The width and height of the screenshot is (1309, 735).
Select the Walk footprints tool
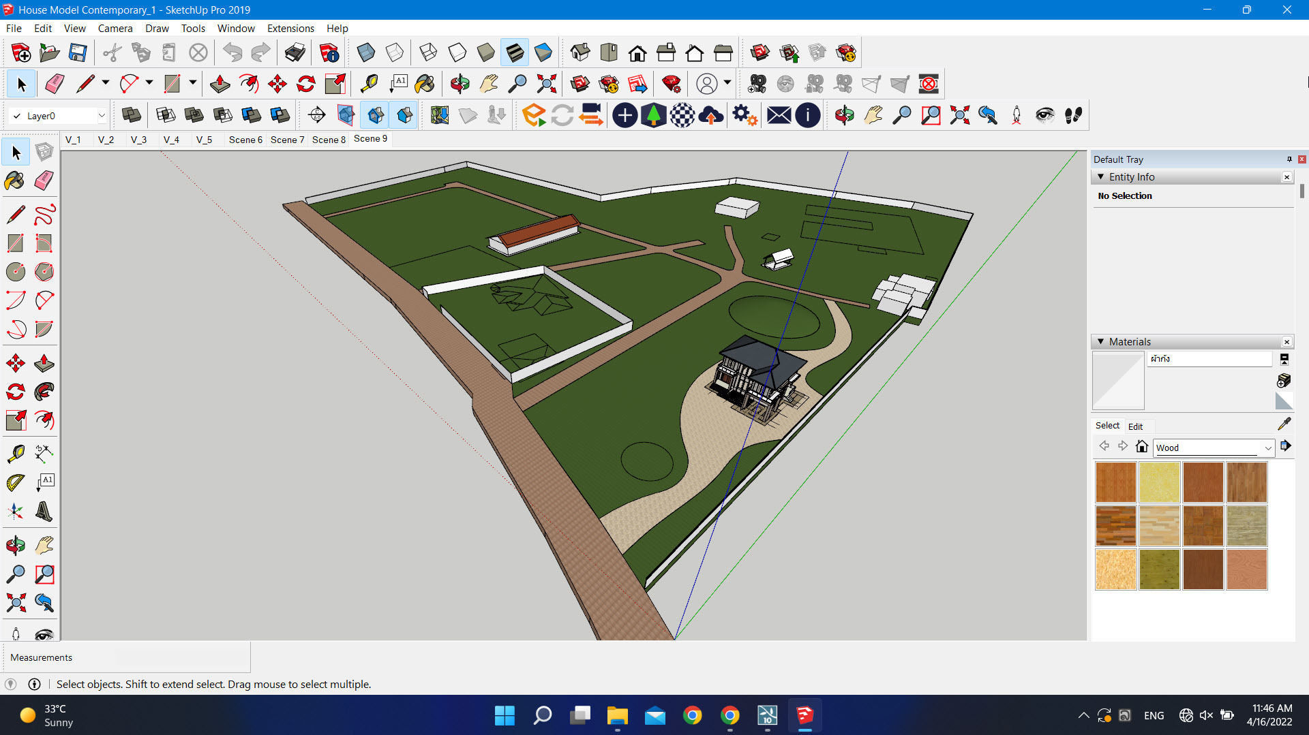(x=1073, y=115)
